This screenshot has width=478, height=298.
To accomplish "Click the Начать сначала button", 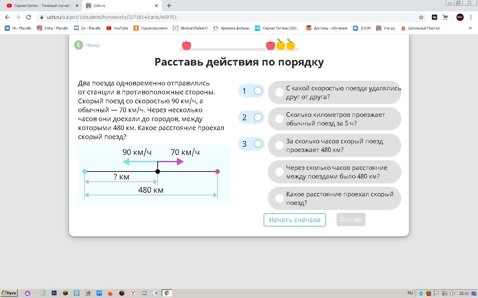I will coord(295,220).
